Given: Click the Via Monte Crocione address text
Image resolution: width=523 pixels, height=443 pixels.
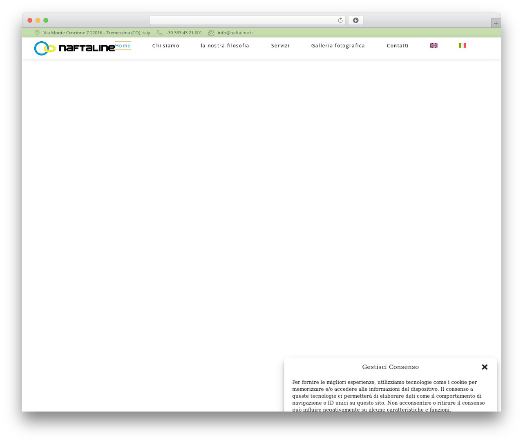Looking at the screenshot, I should pos(97,33).
